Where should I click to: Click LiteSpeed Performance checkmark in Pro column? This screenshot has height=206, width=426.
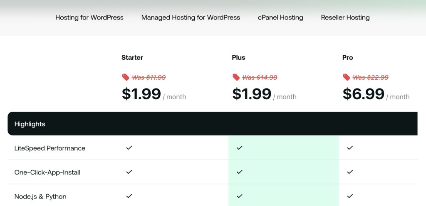[x=350, y=148]
